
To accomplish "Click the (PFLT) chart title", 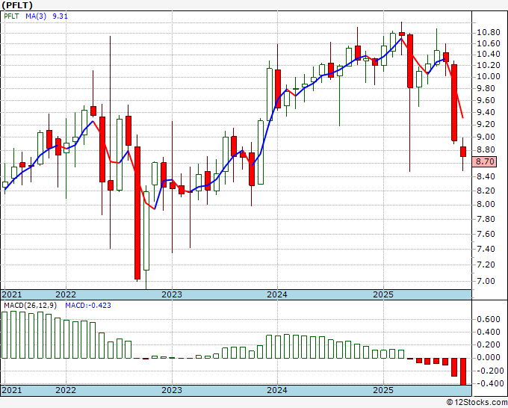I will pyautogui.click(x=17, y=5).
